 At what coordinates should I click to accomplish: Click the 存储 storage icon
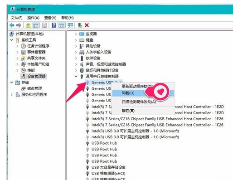(18, 83)
